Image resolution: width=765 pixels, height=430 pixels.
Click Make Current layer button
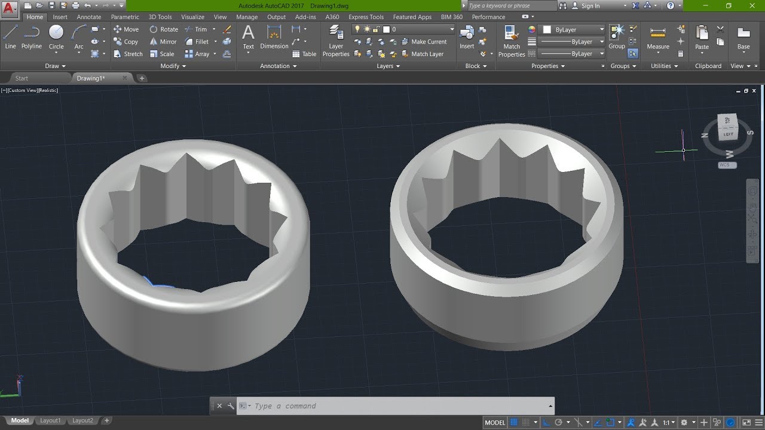tap(424, 42)
